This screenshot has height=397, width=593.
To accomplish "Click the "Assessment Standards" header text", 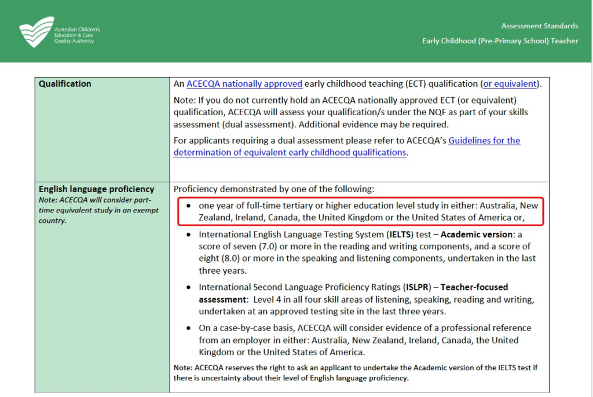I will [540, 25].
